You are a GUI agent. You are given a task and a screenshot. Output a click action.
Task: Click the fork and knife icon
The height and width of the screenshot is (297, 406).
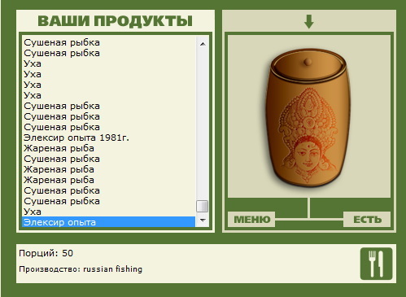tap(376, 264)
